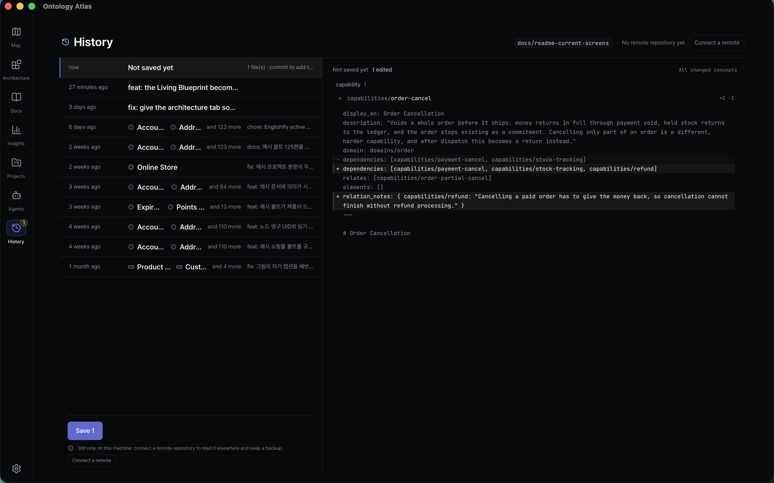Click the Expir... concept circle icon
774x483 pixels.
pyautogui.click(x=131, y=207)
